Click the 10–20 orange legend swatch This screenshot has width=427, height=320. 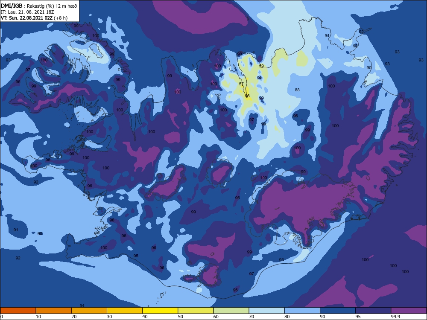click(54, 311)
